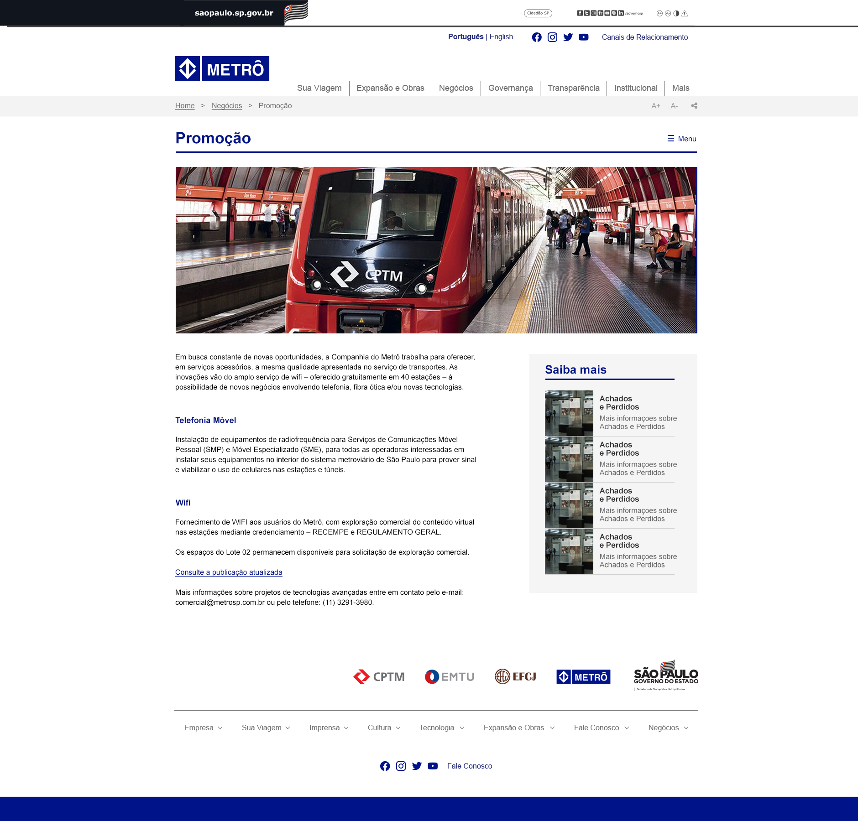Open first Achados e Perdidos thumbnail
The width and height of the screenshot is (858, 821).
point(569,413)
